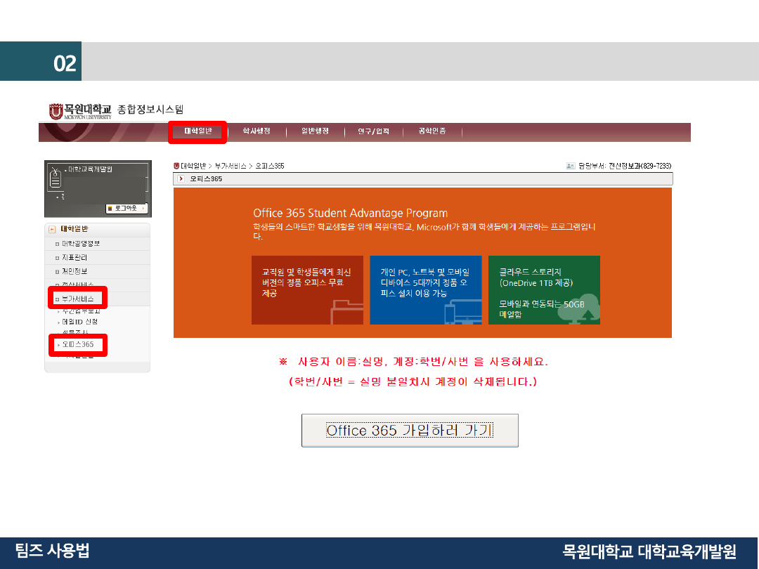Select 메일ID 신청 in the sidebar
Screen dimensions: 759x569
[x=79, y=322]
